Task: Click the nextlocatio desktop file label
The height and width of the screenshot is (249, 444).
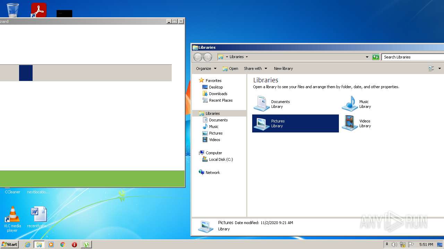Action: (38, 192)
